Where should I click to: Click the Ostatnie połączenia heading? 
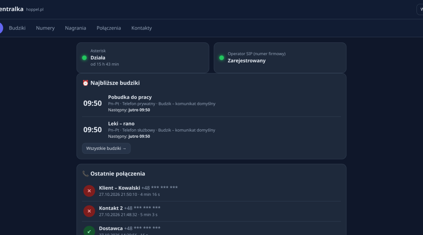point(118,174)
